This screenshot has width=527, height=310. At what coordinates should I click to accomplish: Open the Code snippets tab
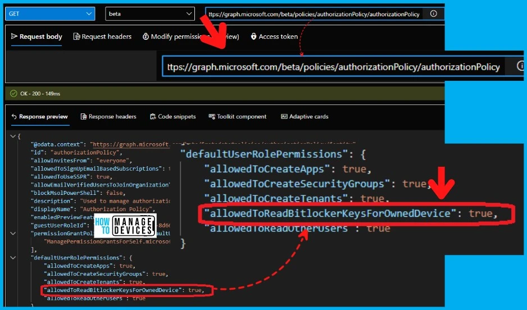tap(172, 117)
